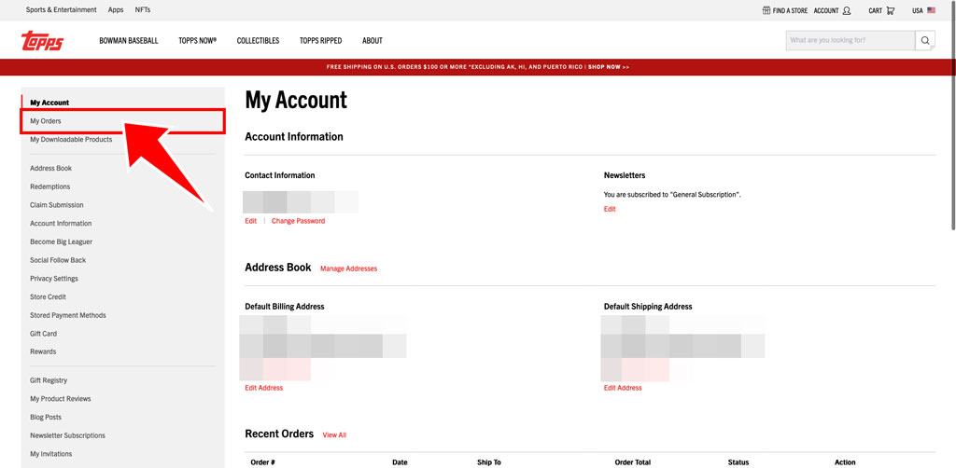Screen dimensions: 956x468
Task: Click the Manage Addresses link
Action: 349,268
